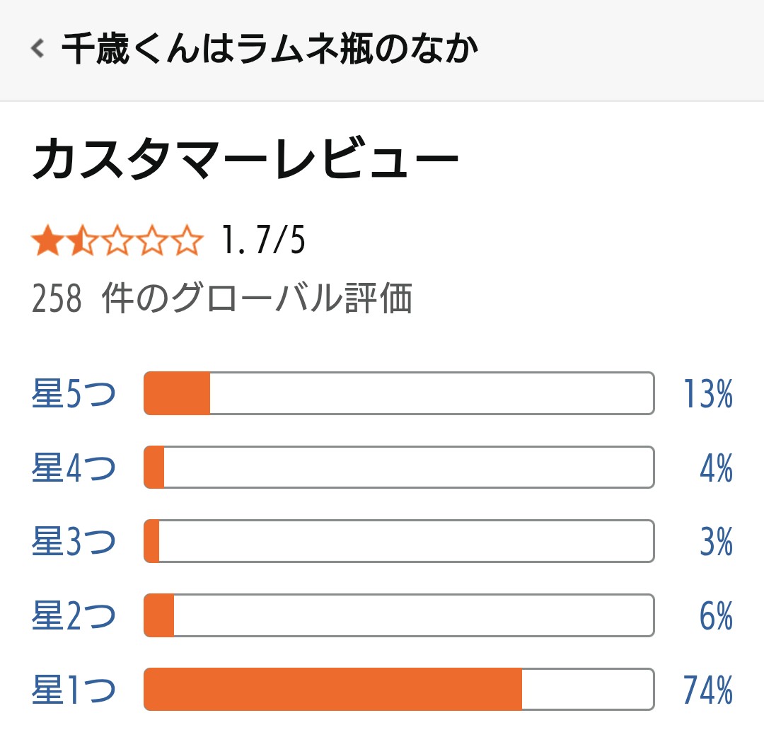Click the 6% percentage link
This screenshot has height=737, width=764.
pyautogui.click(x=716, y=616)
